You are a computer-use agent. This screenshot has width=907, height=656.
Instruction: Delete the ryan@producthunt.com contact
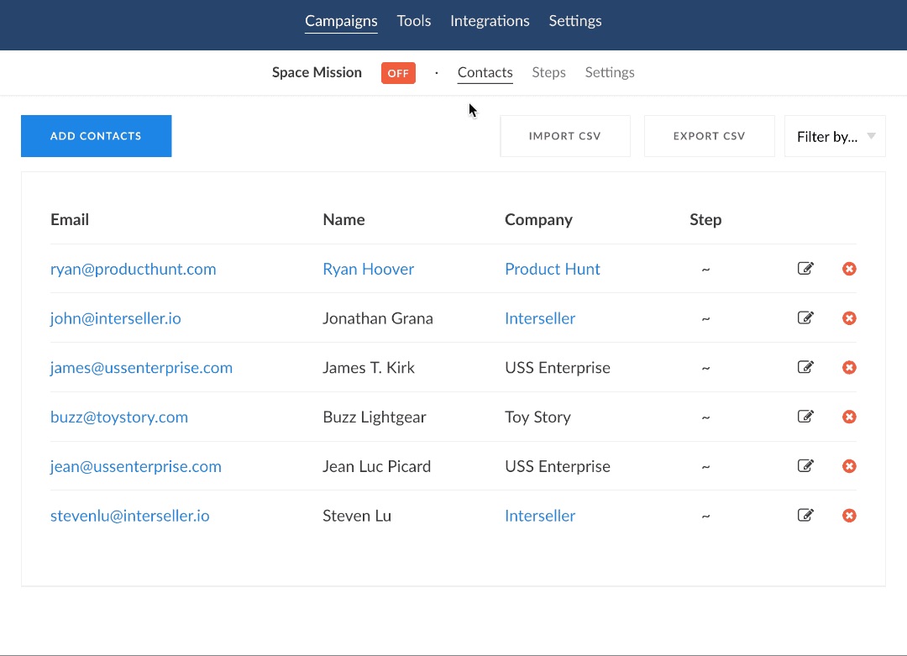coord(849,269)
